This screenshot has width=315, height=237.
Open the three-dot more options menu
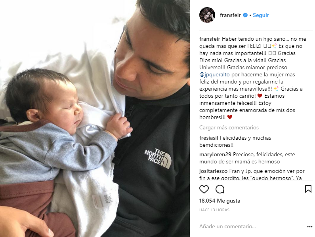pyautogui.click(x=310, y=227)
